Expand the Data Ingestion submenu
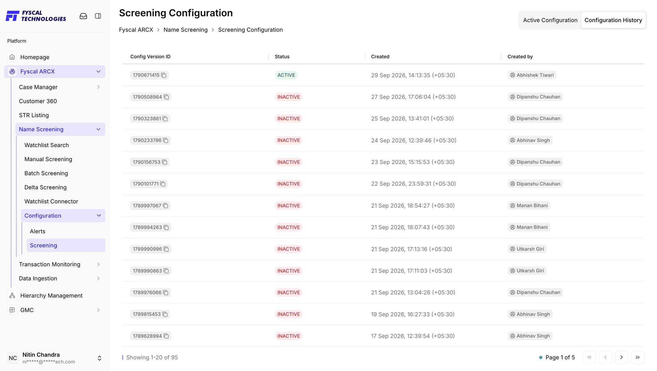This screenshot has width=657, height=371. click(99, 278)
